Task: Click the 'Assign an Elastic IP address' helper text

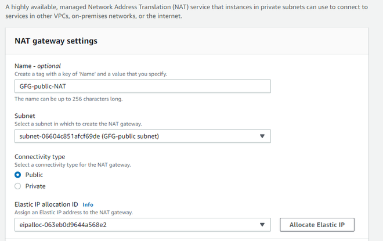Action: [74, 213]
